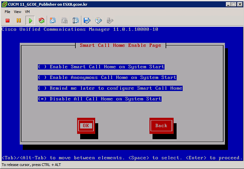This screenshot has height=169, width=244.
Task: Open the VM menu
Action: (27, 12)
